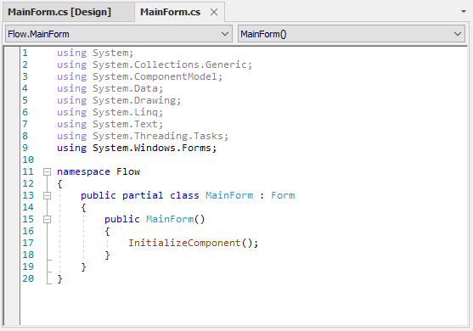The image size is (473, 331).
Task: Click 'System.Linq' on line 6
Action: [125, 112]
